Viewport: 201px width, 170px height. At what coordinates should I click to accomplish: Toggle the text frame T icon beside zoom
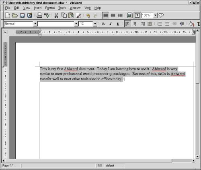(x=137, y=16)
